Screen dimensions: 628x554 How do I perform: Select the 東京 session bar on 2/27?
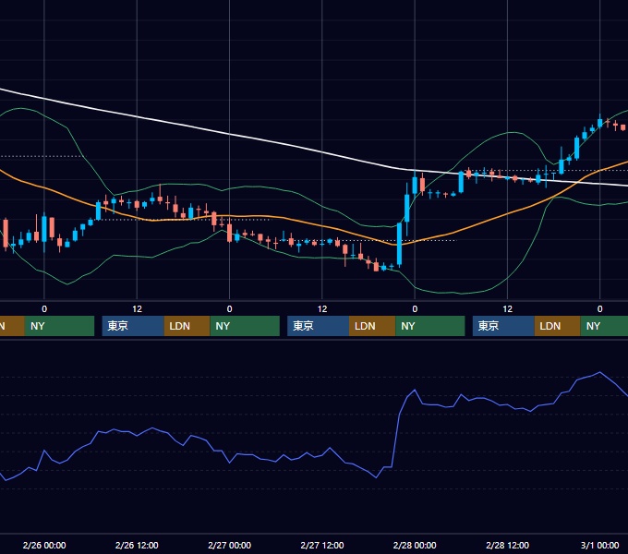pyautogui.click(x=318, y=326)
